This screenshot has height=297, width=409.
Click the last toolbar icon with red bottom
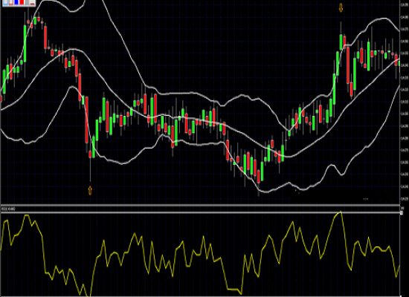click(x=32, y=2)
